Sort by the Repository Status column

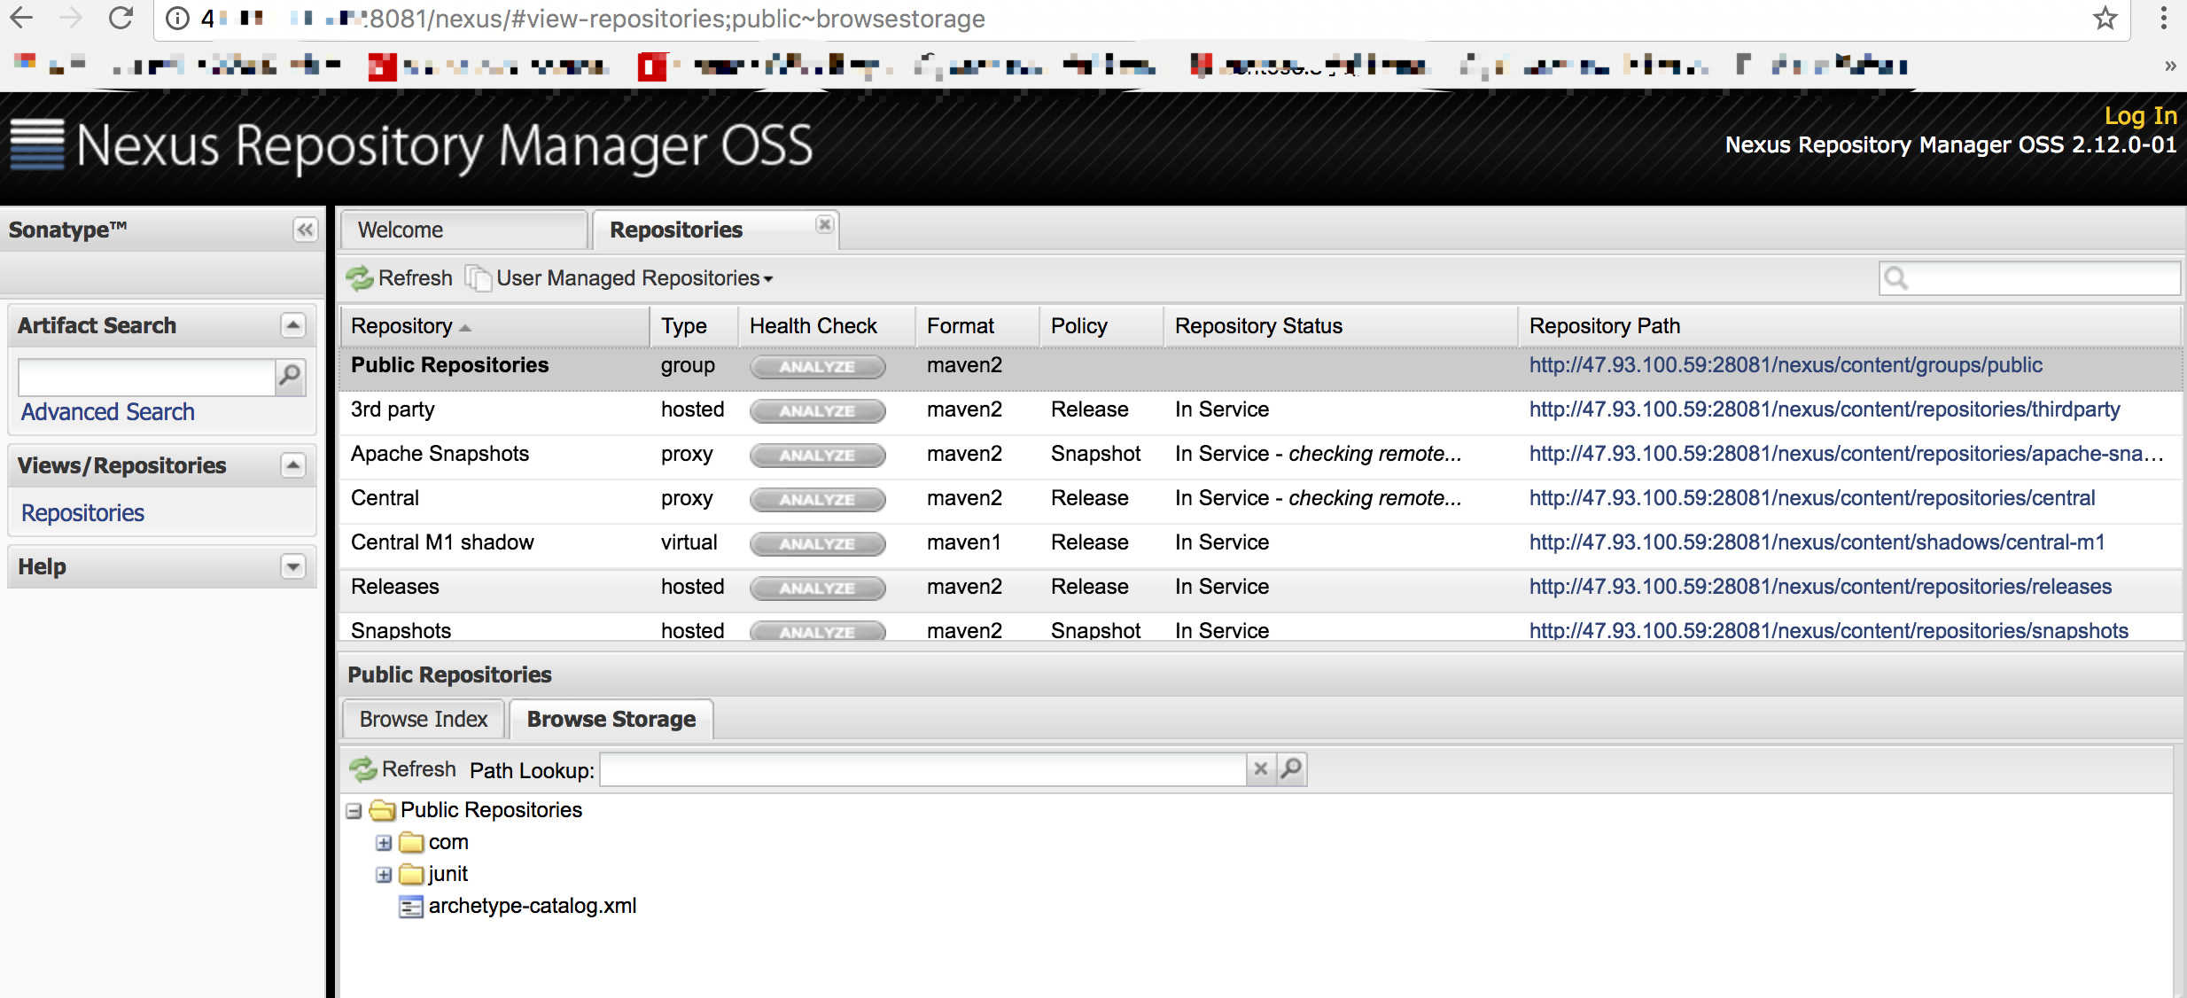(x=1340, y=326)
